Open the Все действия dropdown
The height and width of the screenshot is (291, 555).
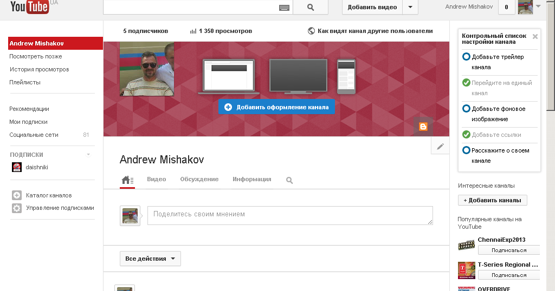[150, 259]
